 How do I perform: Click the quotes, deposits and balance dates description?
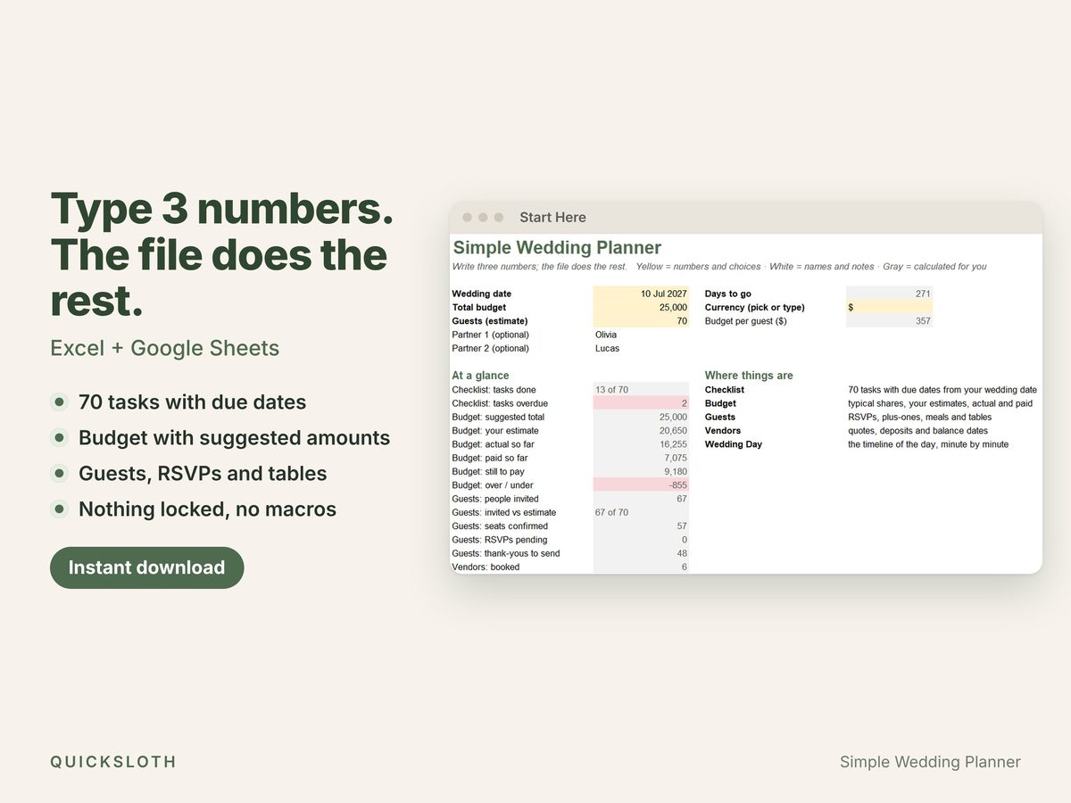point(917,431)
